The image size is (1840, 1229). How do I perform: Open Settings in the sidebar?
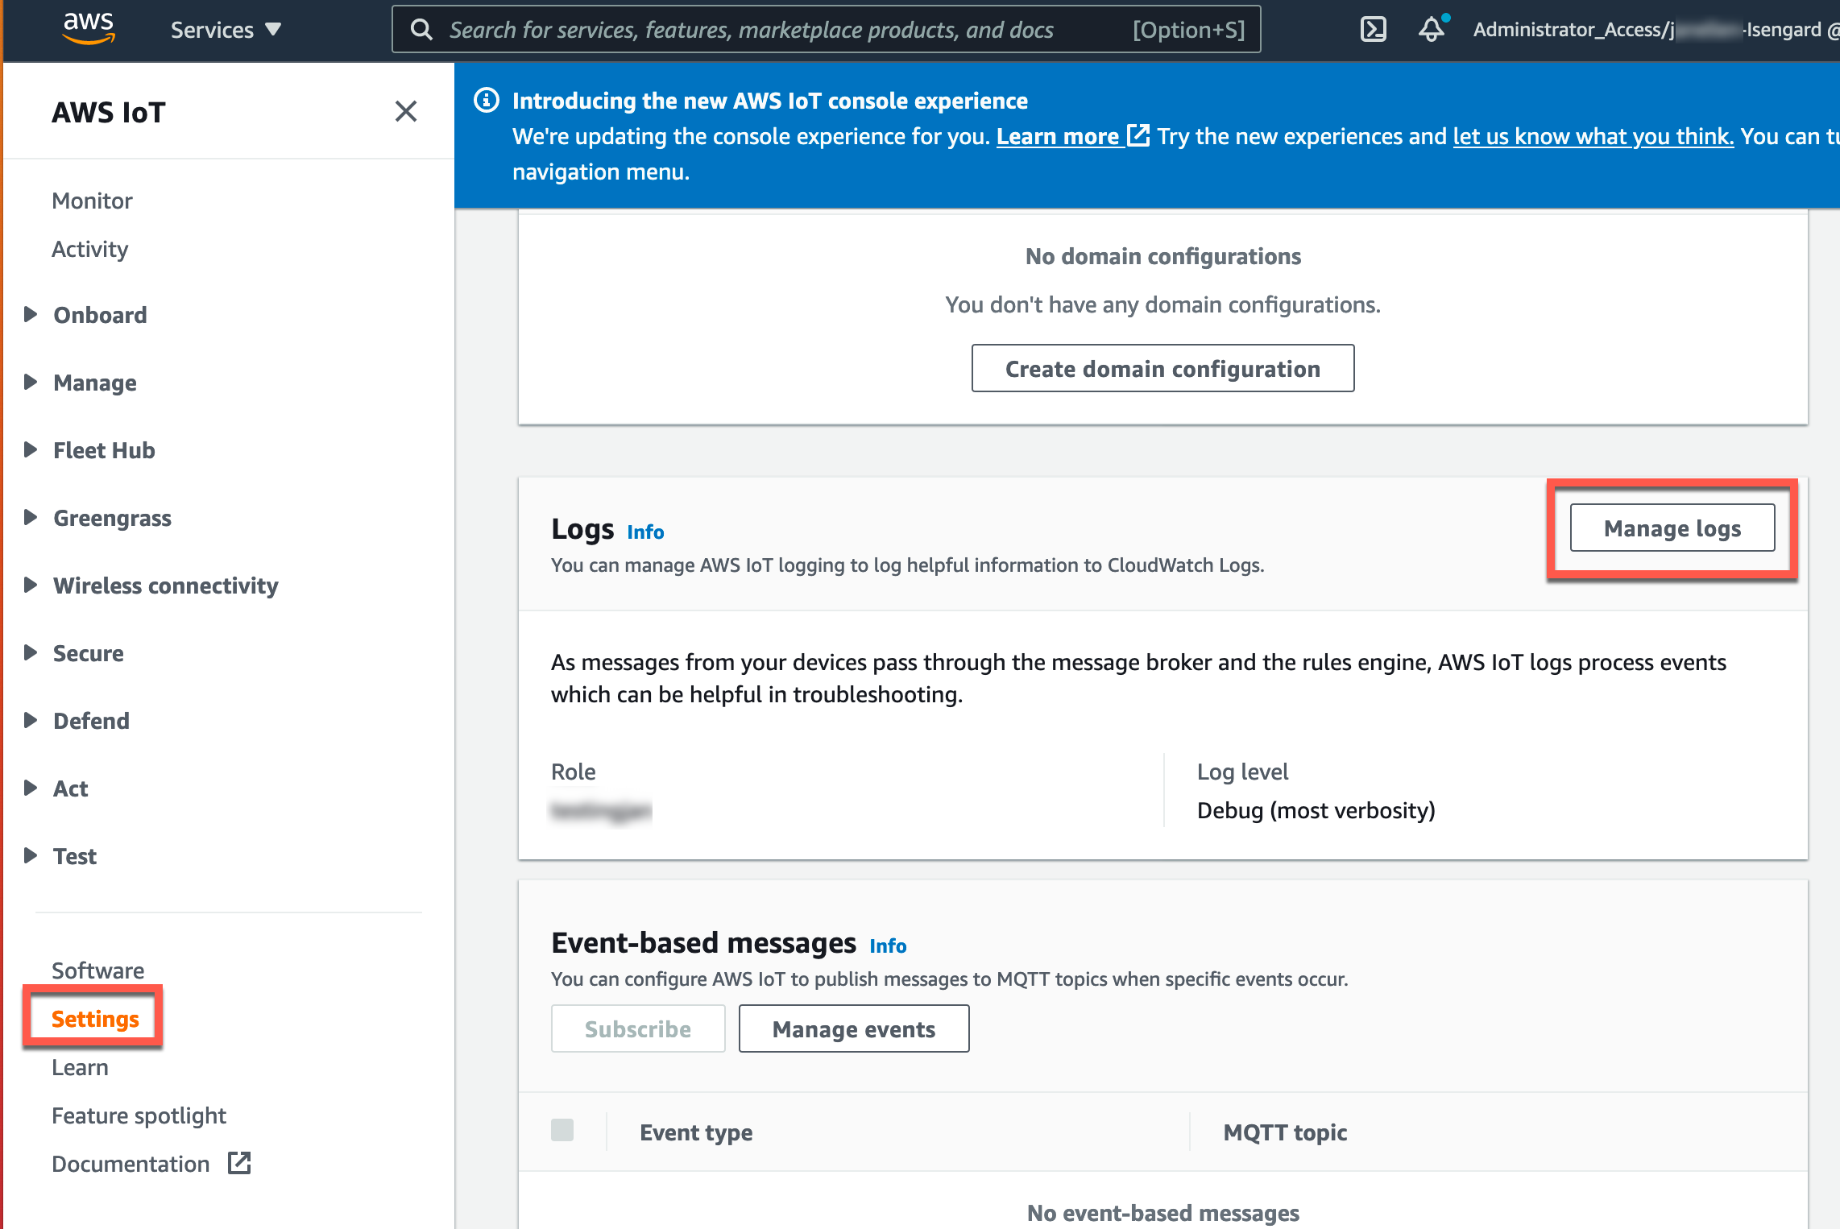click(x=95, y=1019)
